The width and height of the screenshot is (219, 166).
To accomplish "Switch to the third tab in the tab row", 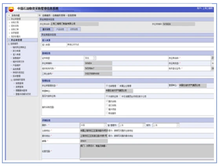I will [x=74, y=29].
